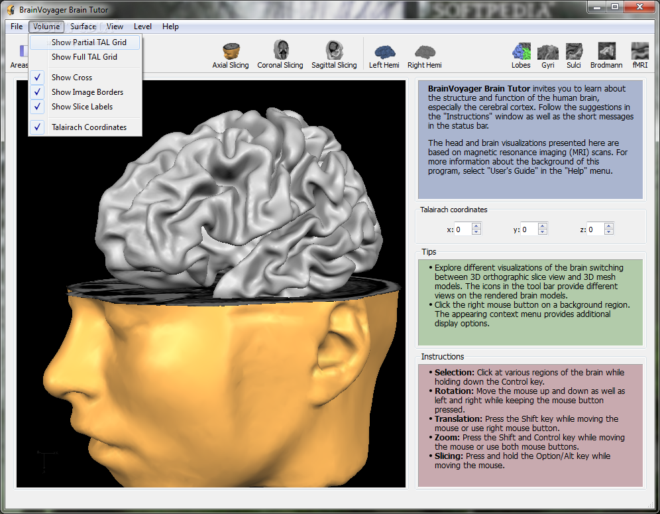Viewport: 660px width, 514px height.
Task: Toggle Show Image Borders option
Action: tap(85, 92)
